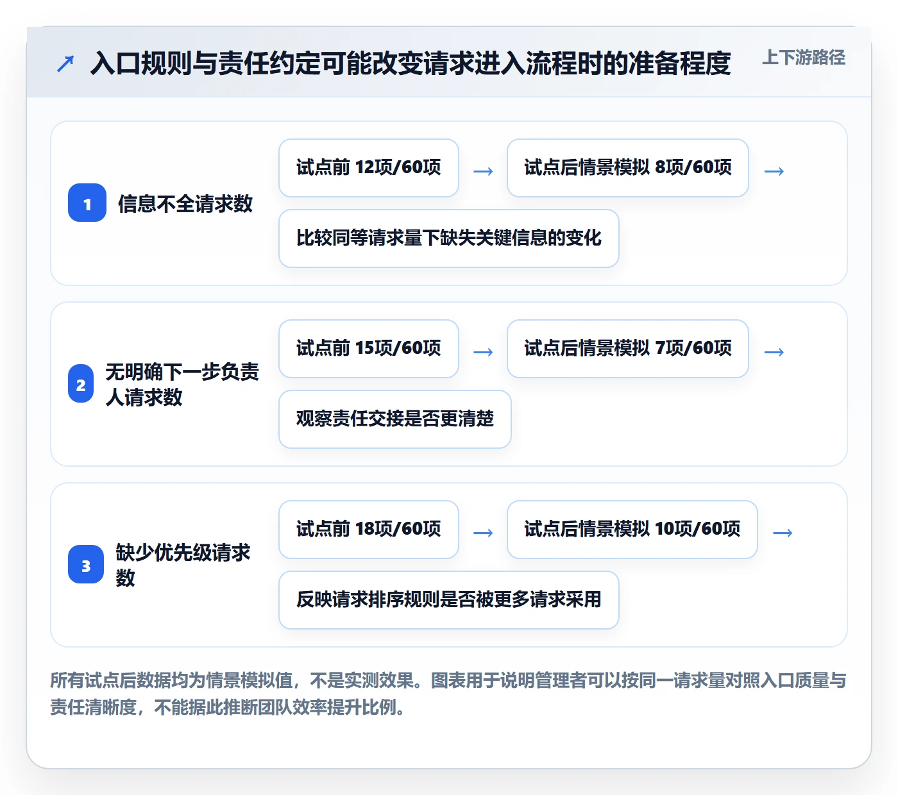Click the 上下游路径 label in header
898x795 pixels.
[804, 58]
